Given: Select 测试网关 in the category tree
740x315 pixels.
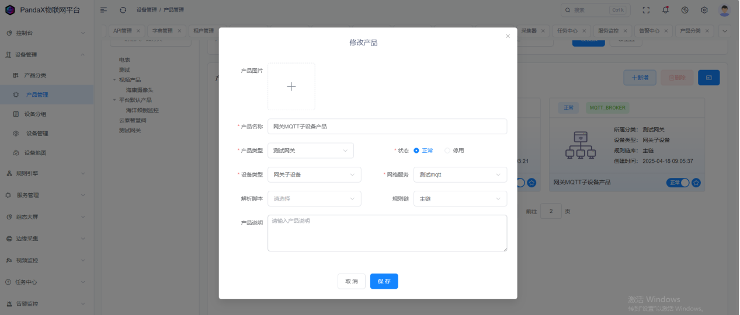Looking at the screenshot, I should click(x=130, y=130).
